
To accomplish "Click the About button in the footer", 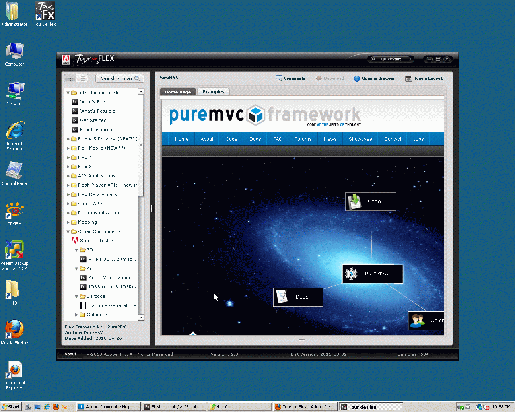I will pyautogui.click(x=70, y=354).
